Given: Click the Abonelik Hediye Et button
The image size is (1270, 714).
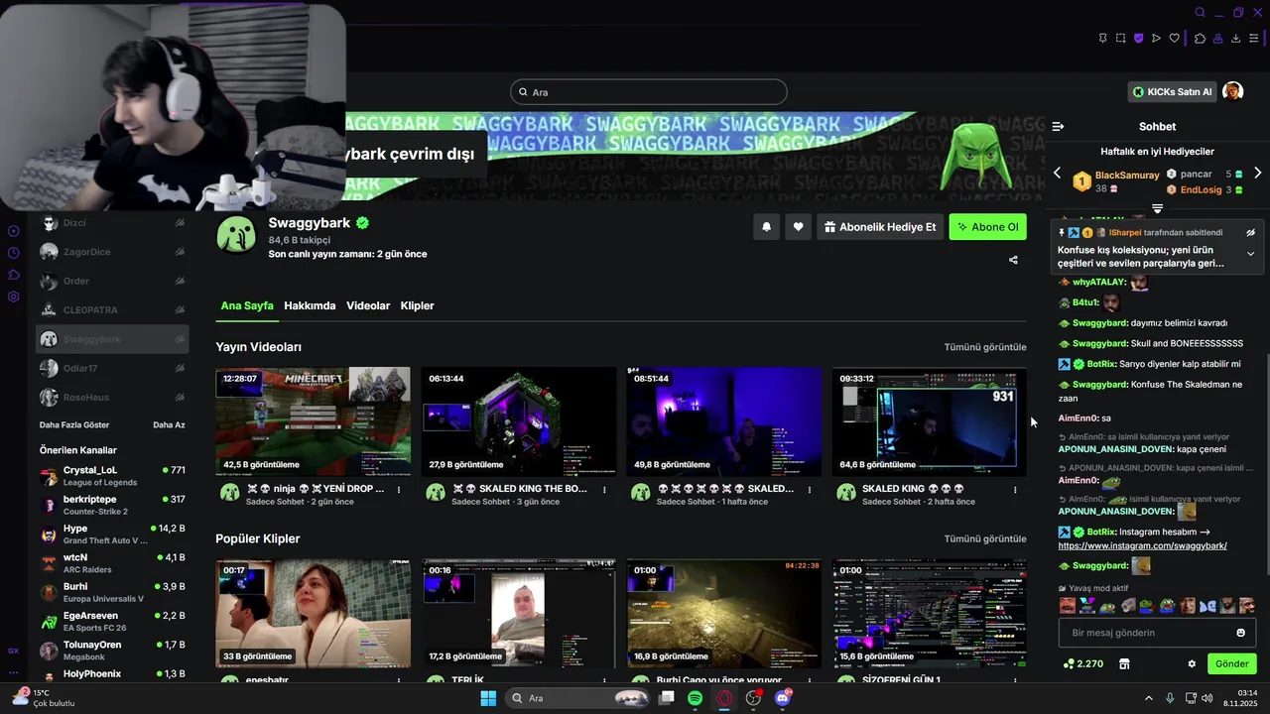Looking at the screenshot, I should tap(880, 227).
